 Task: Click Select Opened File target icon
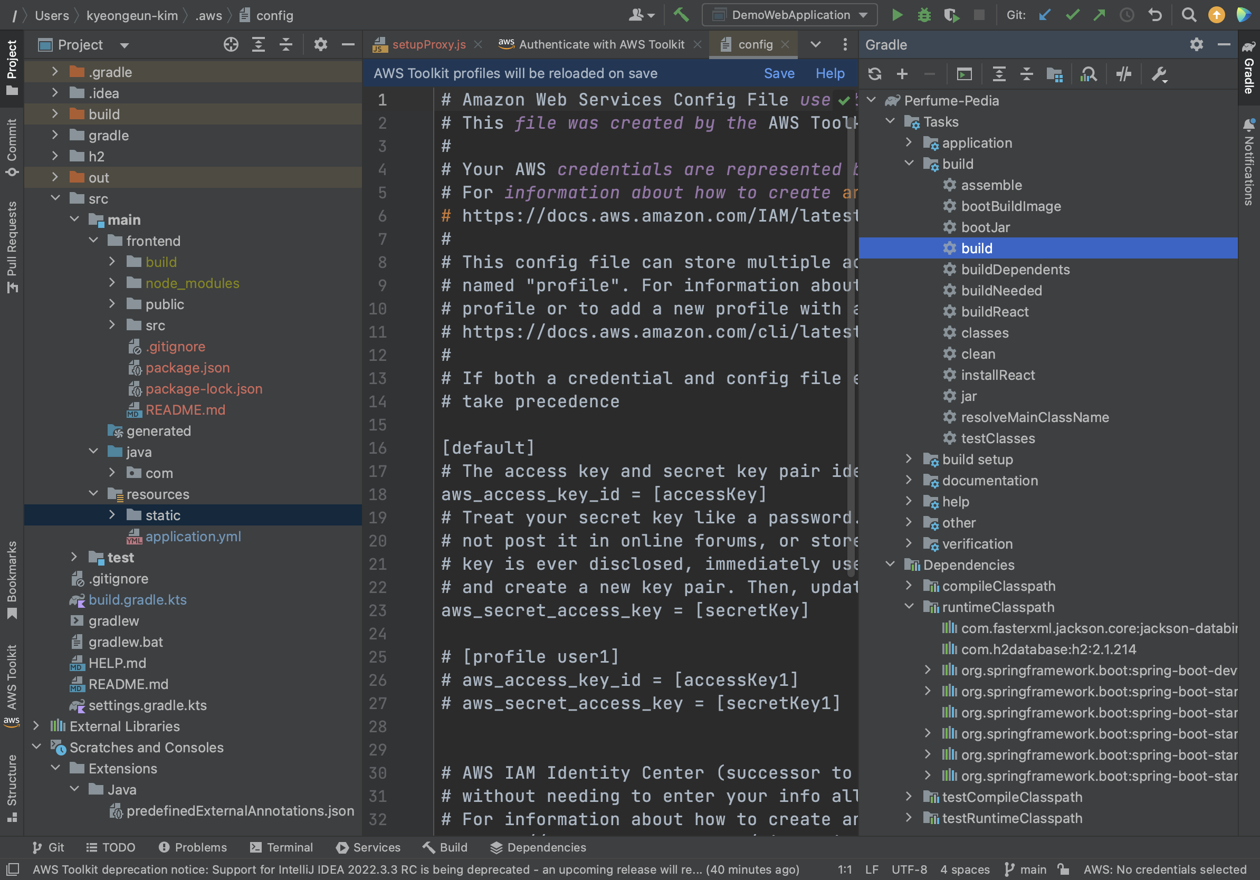pyautogui.click(x=231, y=45)
